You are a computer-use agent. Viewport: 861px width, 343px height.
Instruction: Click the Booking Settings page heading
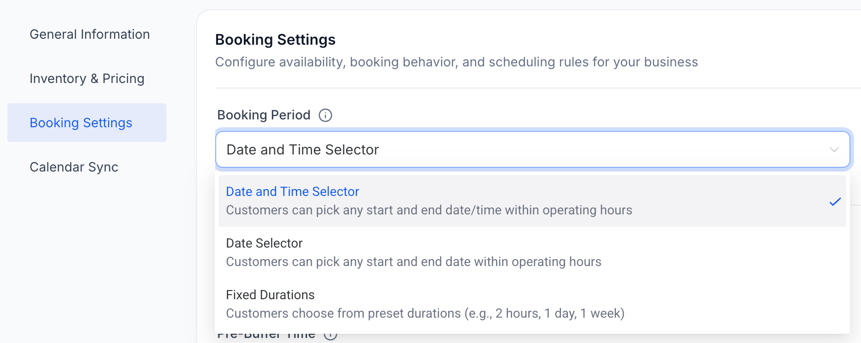[275, 40]
